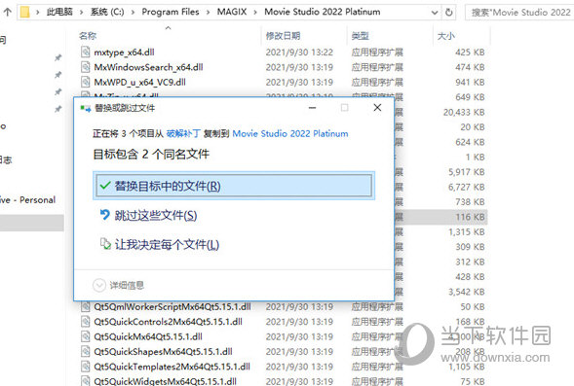
Task: Sort files by 名称 column header
Action: 88,36
